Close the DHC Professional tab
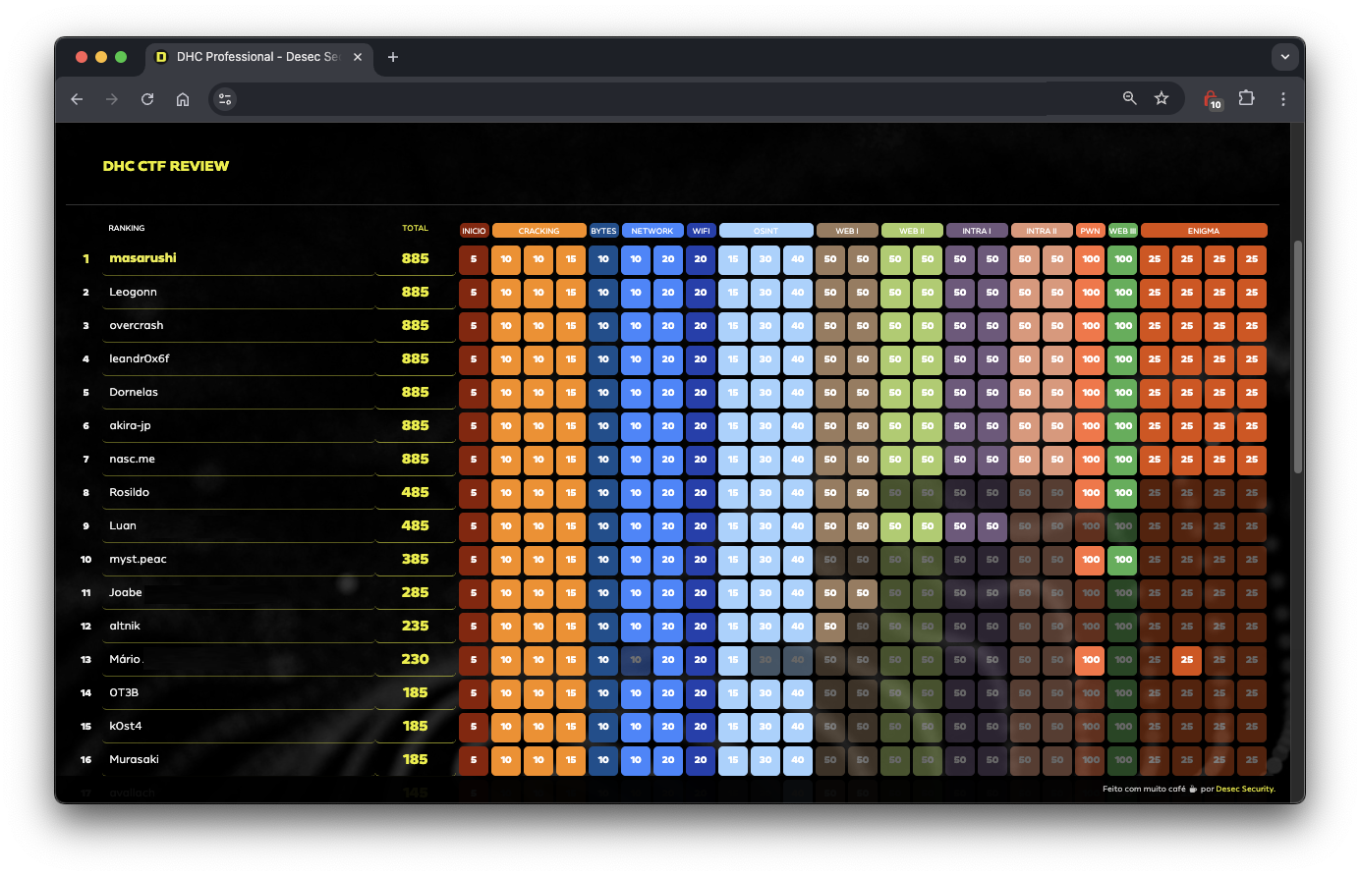 point(358,57)
